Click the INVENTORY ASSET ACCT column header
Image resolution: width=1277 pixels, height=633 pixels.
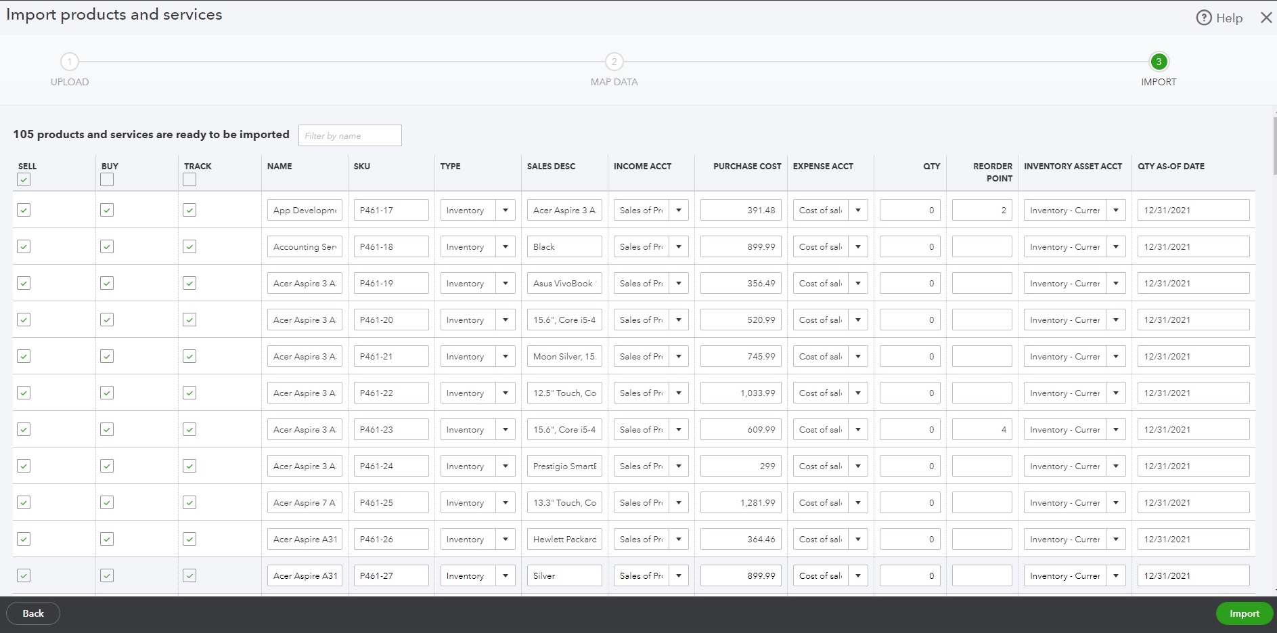pyautogui.click(x=1073, y=166)
